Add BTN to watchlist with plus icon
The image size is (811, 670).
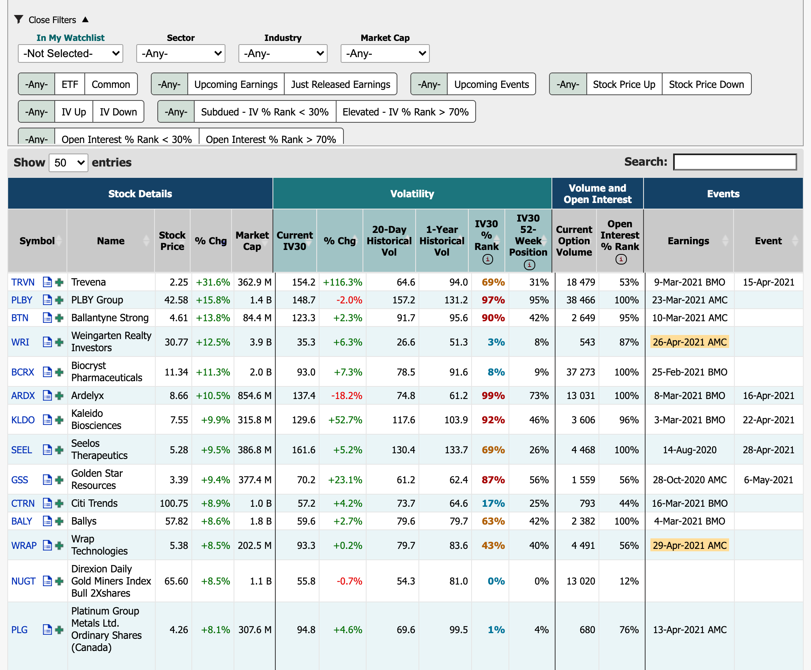[x=59, y=318]
